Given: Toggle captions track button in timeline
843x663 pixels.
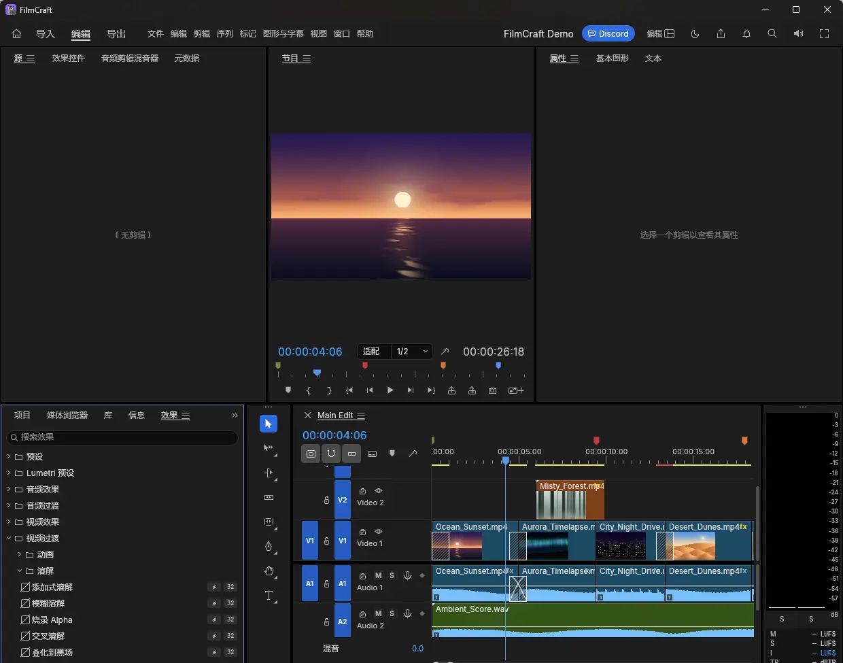Looking at the screenshot, I should [372, 454].
